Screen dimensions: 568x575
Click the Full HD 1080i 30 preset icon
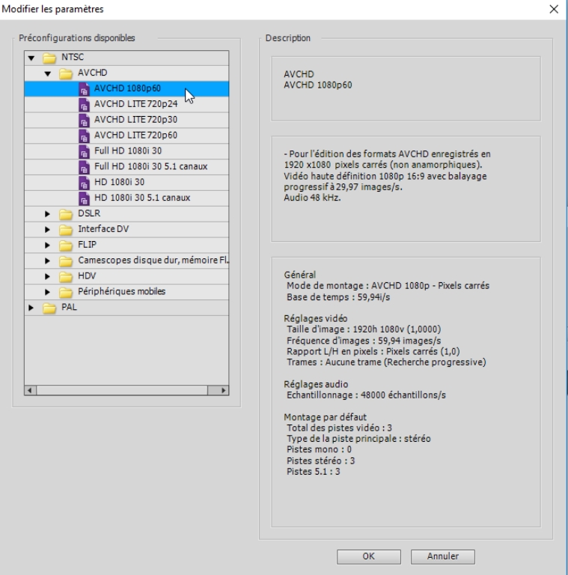(85, 152)
